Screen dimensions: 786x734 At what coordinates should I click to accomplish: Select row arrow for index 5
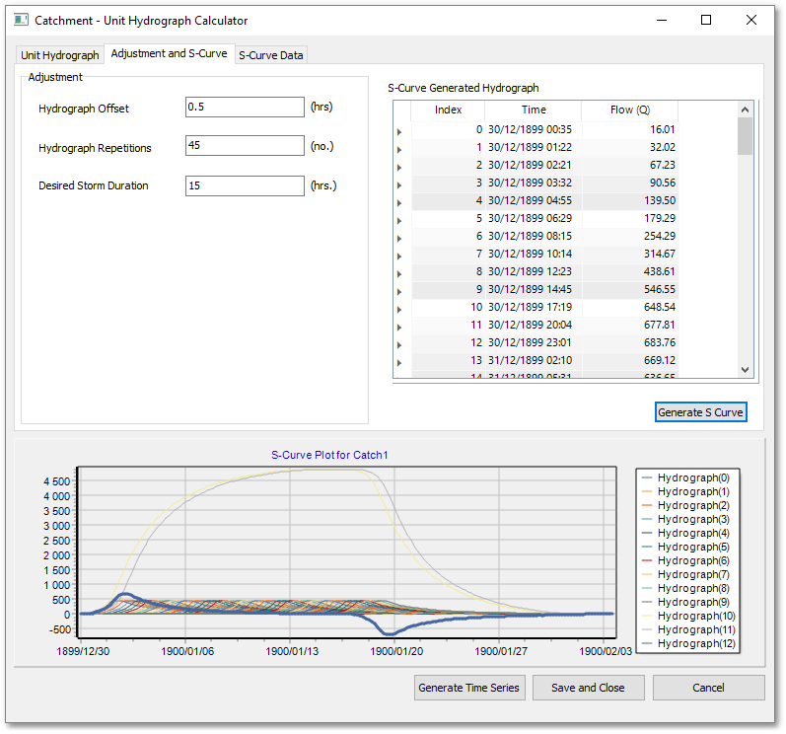click(x=399, y=221)
